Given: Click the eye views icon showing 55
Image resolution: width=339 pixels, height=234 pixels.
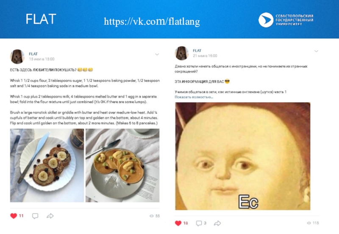Looking at the screenshot, I should click(152, 216).
